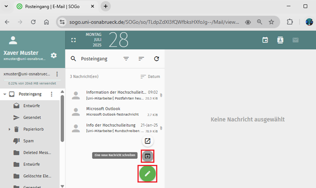Click the address bar URL
This screenshot has height=188, width=316.
coord(154,22)
